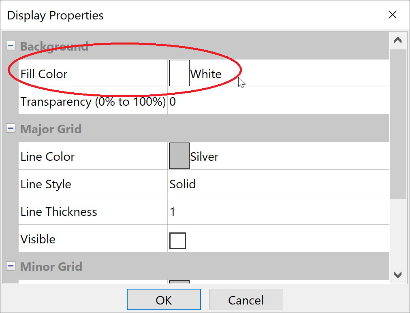Click the silver Line Color swatch

coord(179,156)
